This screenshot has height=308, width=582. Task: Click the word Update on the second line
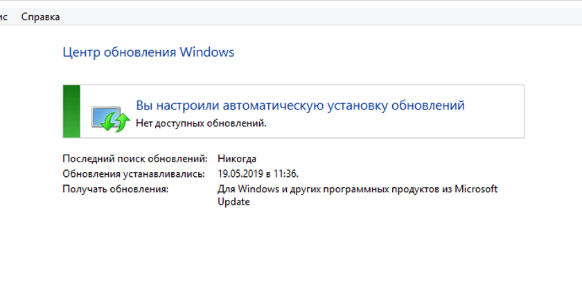pos(233,202)
